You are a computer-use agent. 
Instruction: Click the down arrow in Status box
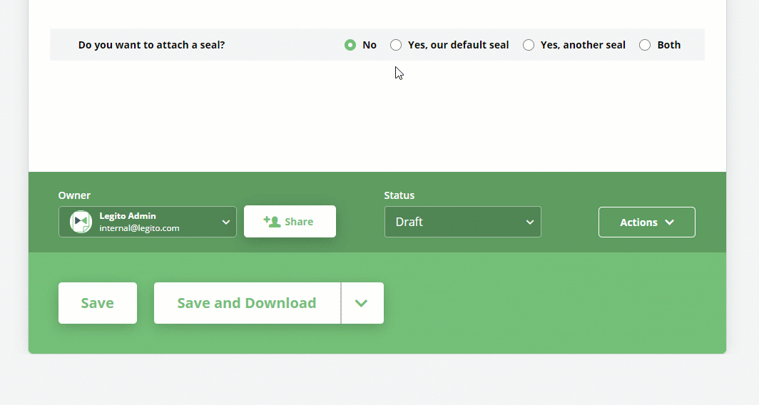point(530,222)
